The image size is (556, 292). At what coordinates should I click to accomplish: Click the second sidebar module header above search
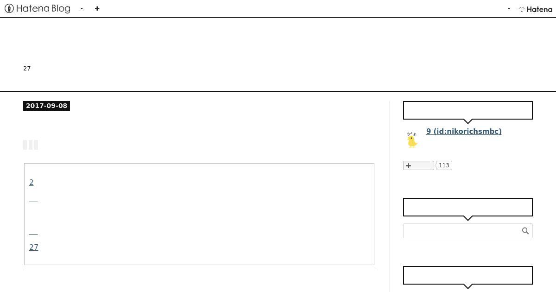pyautogui.click(x=468, y=207)
